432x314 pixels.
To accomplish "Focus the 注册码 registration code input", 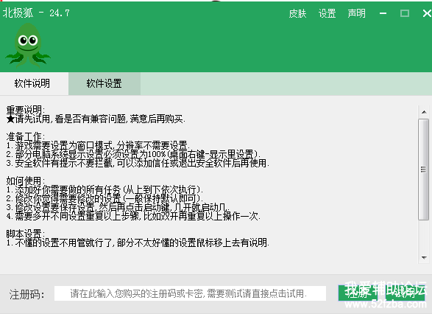I will tap(190, 293).
